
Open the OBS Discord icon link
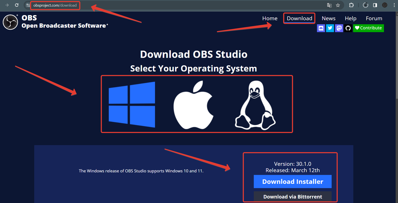321,28
